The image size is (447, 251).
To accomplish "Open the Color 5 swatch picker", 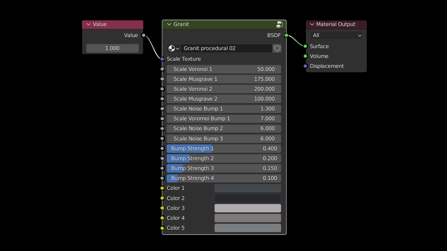I will [x=247, y=228].
